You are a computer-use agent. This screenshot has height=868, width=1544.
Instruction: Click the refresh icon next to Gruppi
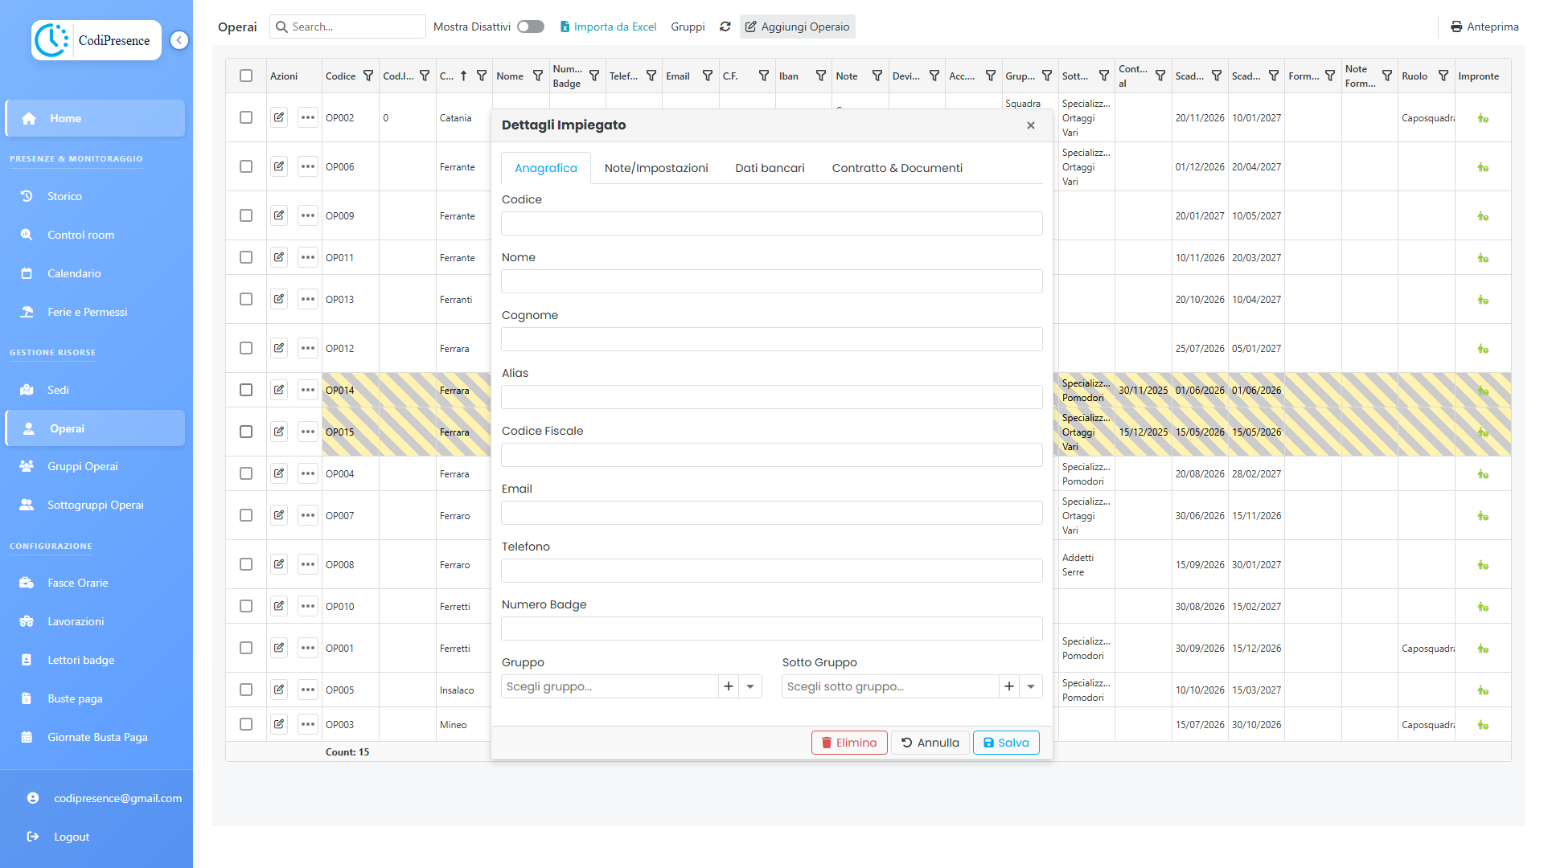click(x=725, y=27)
